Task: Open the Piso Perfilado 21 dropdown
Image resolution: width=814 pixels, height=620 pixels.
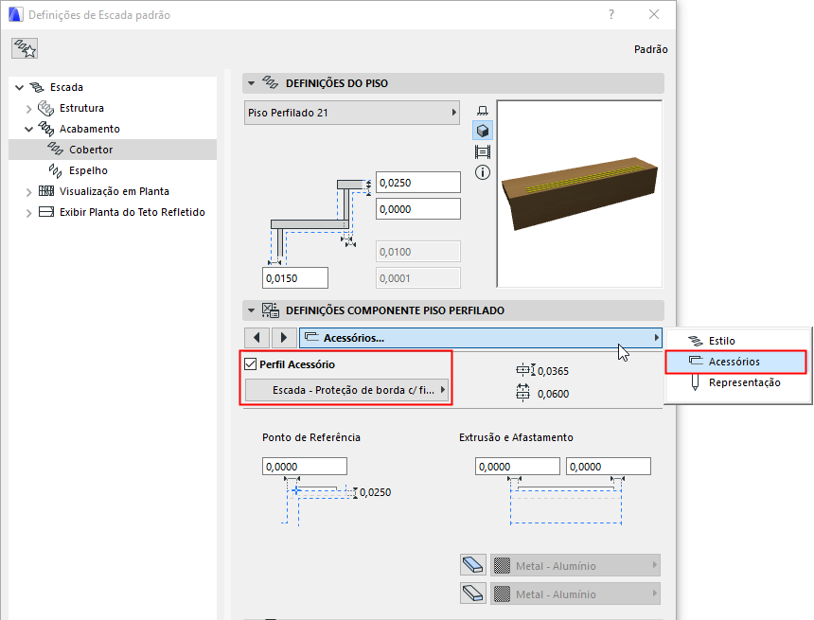Action: point(352,112)
